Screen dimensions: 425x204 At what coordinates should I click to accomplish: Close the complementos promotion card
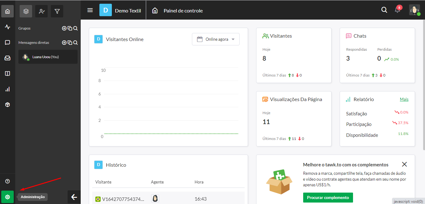click(x=404, y=164)
